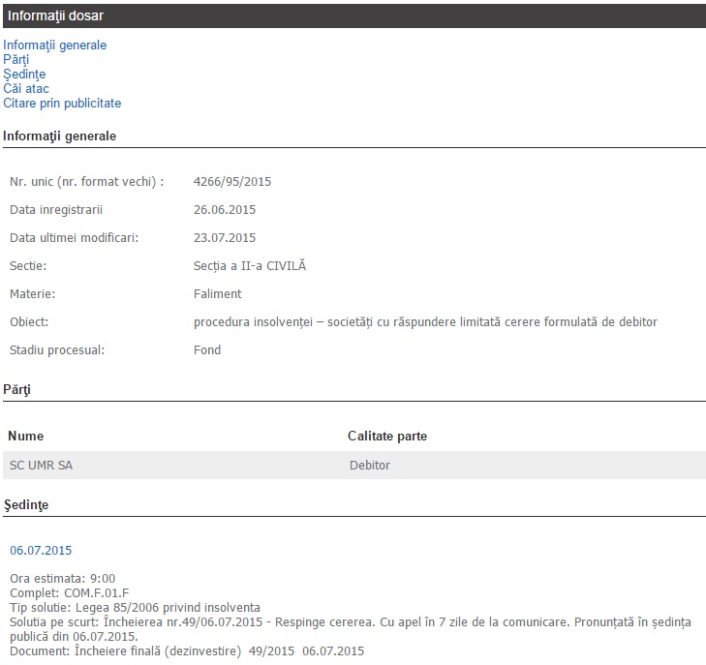706x665 pixels.
Task: Jump to the Părți navigation link
Action: [x=16, y=60]
